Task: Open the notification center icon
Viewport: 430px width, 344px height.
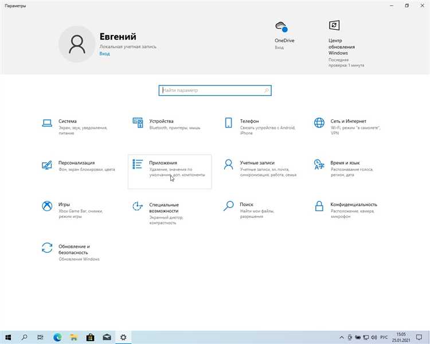Action: click(419, 337)
